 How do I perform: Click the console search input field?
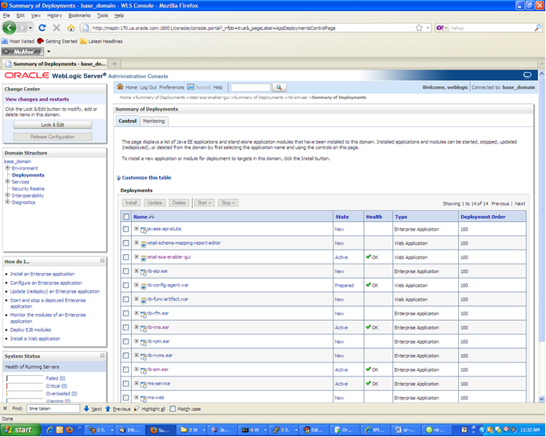coord(250,87)
